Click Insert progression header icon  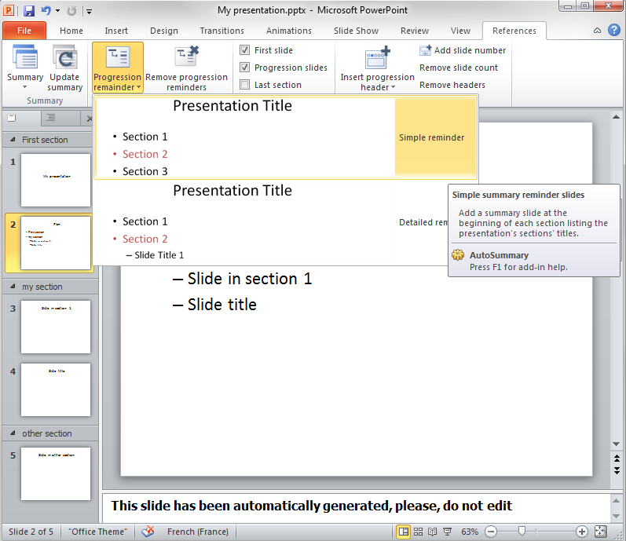coord(377,57)
